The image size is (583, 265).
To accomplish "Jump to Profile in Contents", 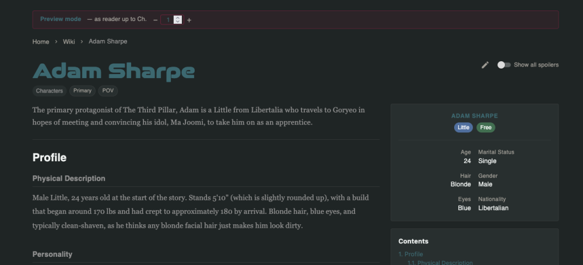I will point(410,254).
